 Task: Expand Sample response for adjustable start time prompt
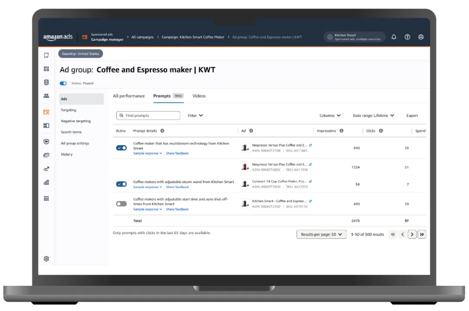point(148,209)
